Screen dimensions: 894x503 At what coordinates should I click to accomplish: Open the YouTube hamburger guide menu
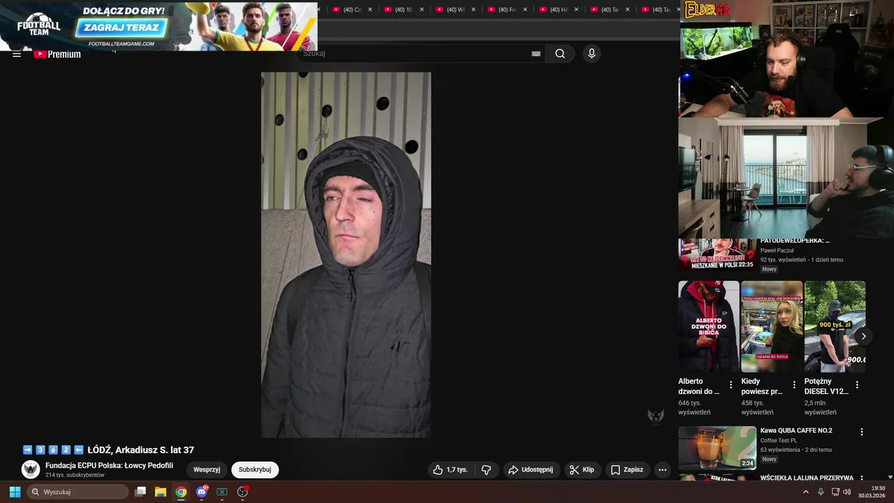[16, 54]
